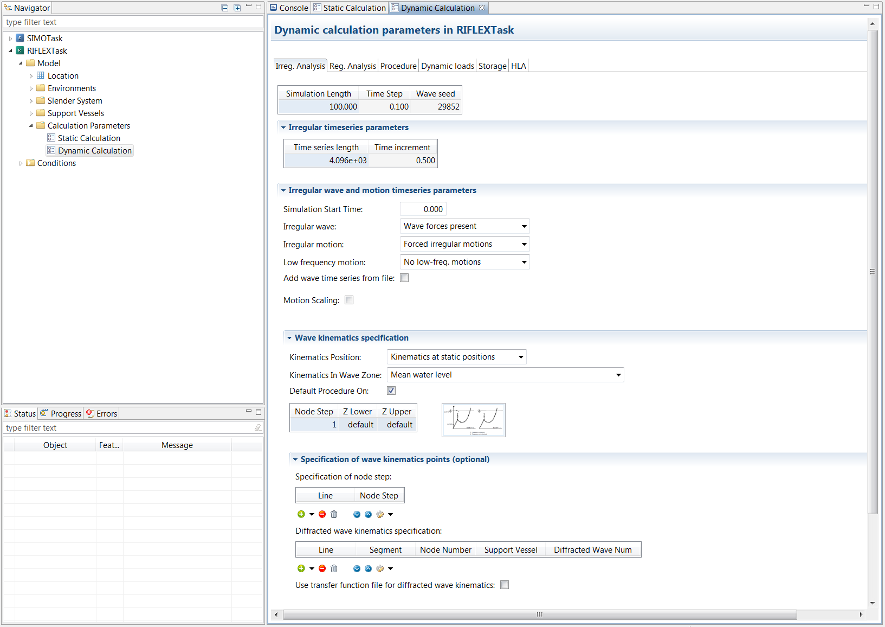Open Kinematics In Wave Zone dropdown
The width and height of the screenshot is (885, 627).
[505, 375]
